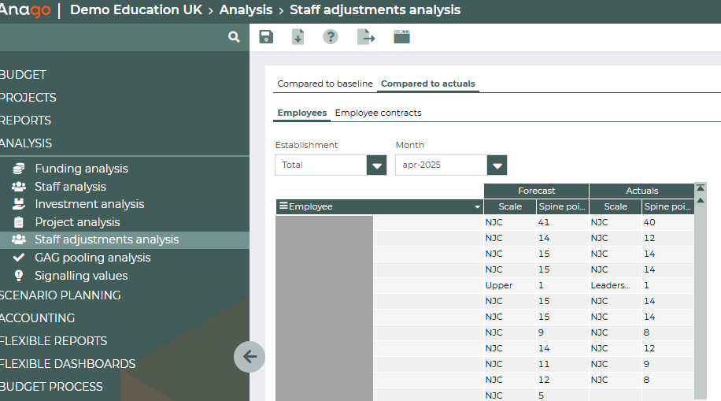Switch to Compared to baseline tab
Viewport: 721px width, 401px height.
point(325,84)
